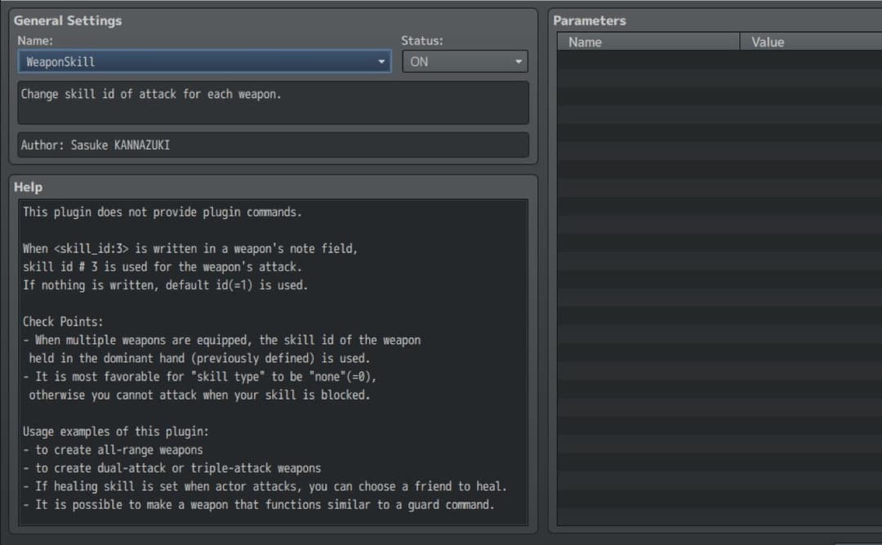Click the General Settings panel header

68,20
